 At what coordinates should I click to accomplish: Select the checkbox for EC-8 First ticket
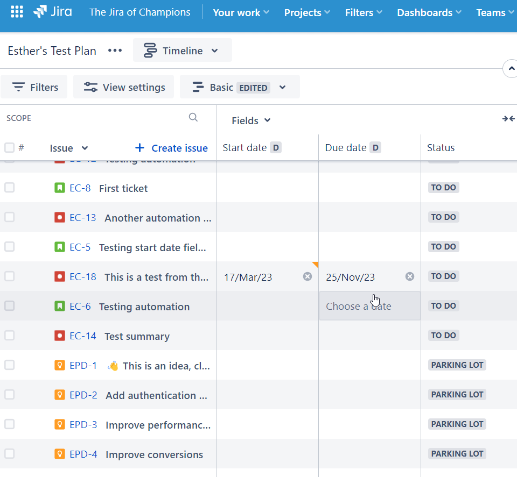[x=9, y=188]
